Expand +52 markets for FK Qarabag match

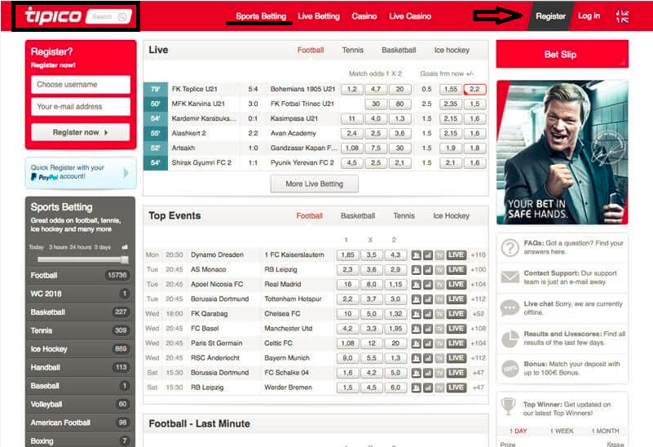(479, 314)
